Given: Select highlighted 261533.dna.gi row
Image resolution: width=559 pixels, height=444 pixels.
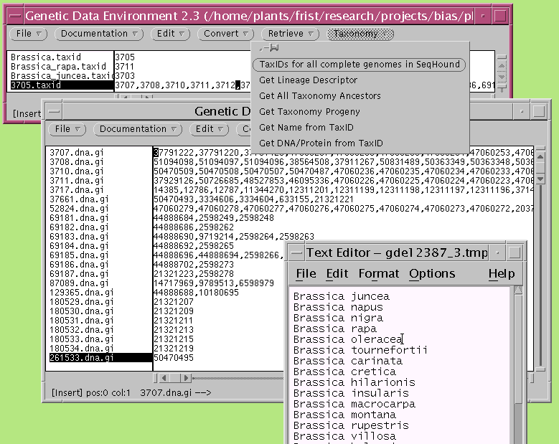Looking at the screenshot, I should 100,358.
